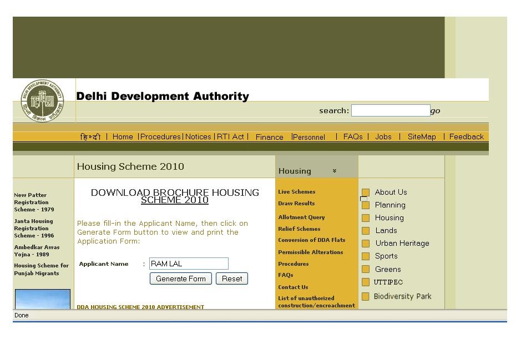Viewport: 531px width, 339px height.
Task: Click the Generate Form button
Action: tap(180, 279)
